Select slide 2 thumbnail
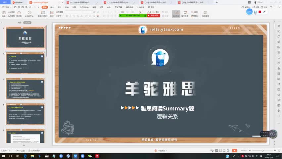 (x=25, y=63)
